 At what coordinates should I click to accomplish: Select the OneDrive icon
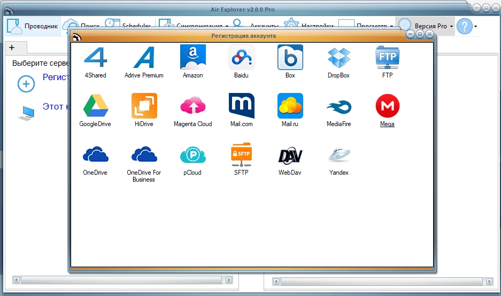tap(95, 154)
